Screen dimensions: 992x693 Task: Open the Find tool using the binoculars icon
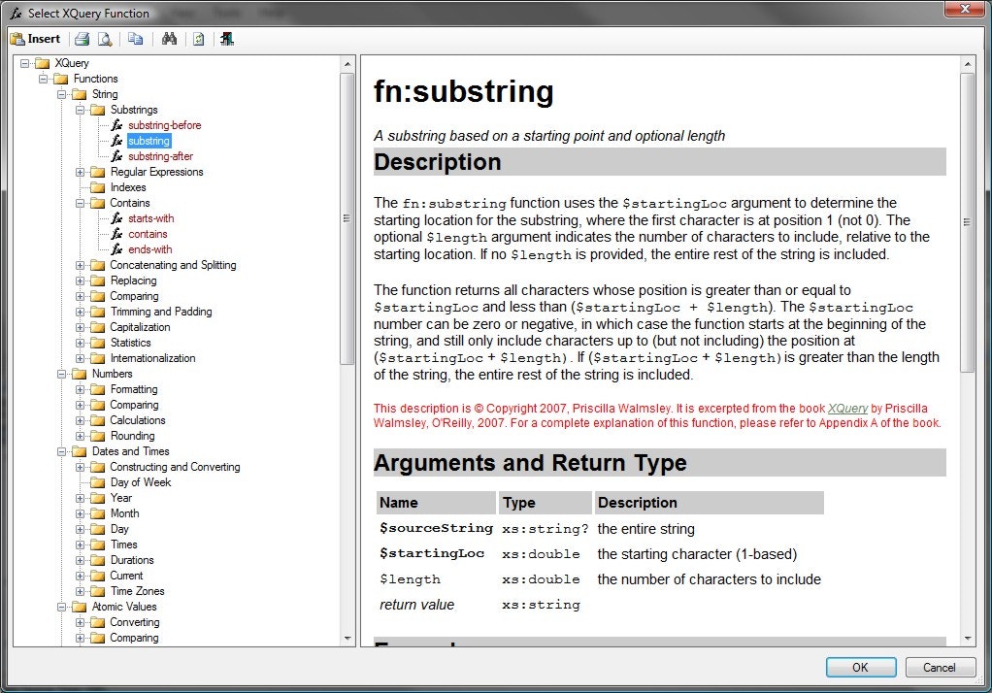(x=171, y=39)
